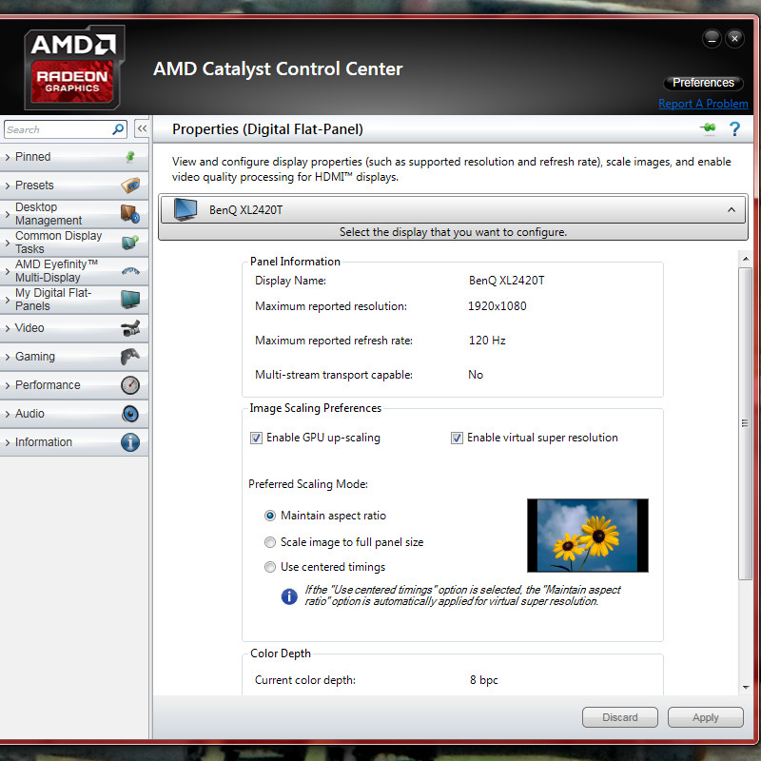Click the Audio speaker icon
Screen dimensions: 761x761
[130, 414]
